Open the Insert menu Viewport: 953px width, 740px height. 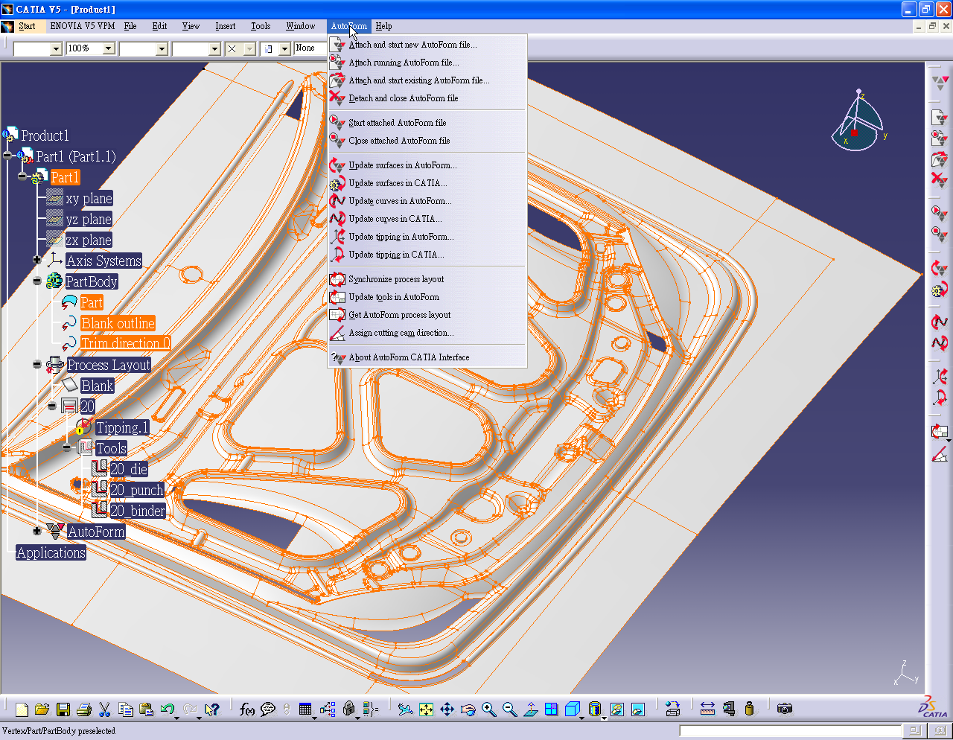pyautogui.click(x=226, y=26)
